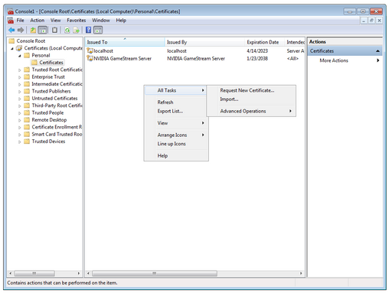This screenshot has height=296, width=392.
Task: Expand the Trusted People node
Action: [x=20, y=112]
